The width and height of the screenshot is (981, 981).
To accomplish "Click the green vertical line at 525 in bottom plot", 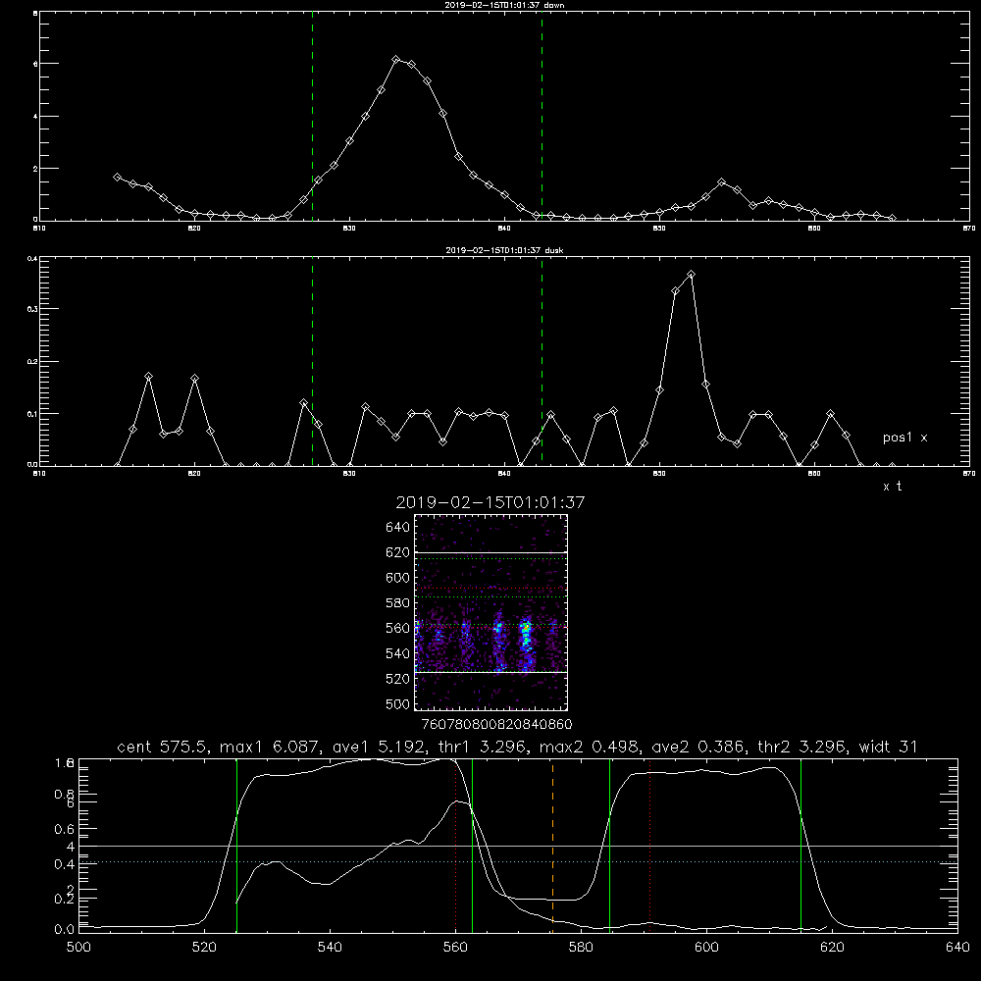I will (236, 845).
